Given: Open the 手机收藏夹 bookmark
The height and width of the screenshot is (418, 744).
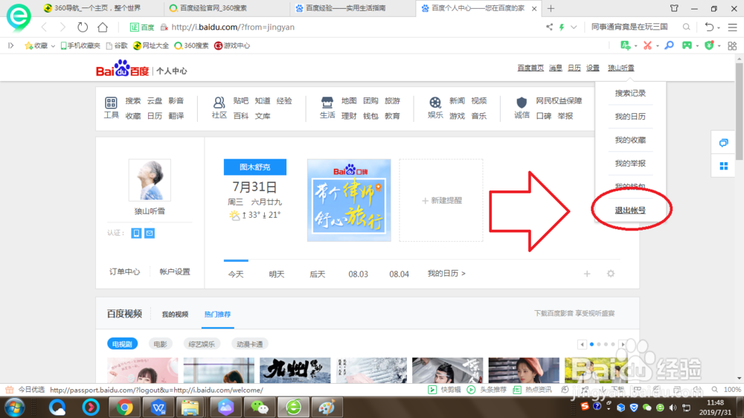Looking at the screenshot, I should 80,45.
